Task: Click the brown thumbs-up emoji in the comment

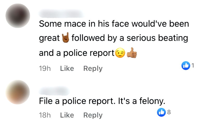Action: 132,53
